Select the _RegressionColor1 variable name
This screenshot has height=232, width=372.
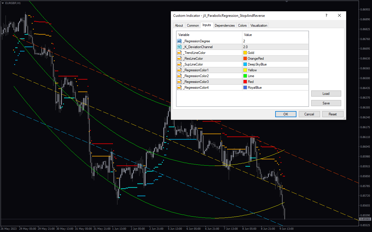196,70
